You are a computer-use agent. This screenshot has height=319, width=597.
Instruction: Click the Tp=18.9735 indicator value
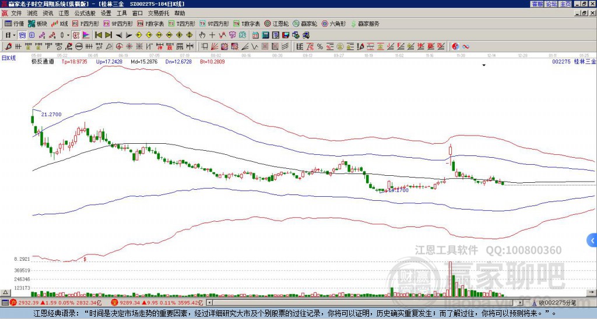pyautogui.click(x=74, y=61)
